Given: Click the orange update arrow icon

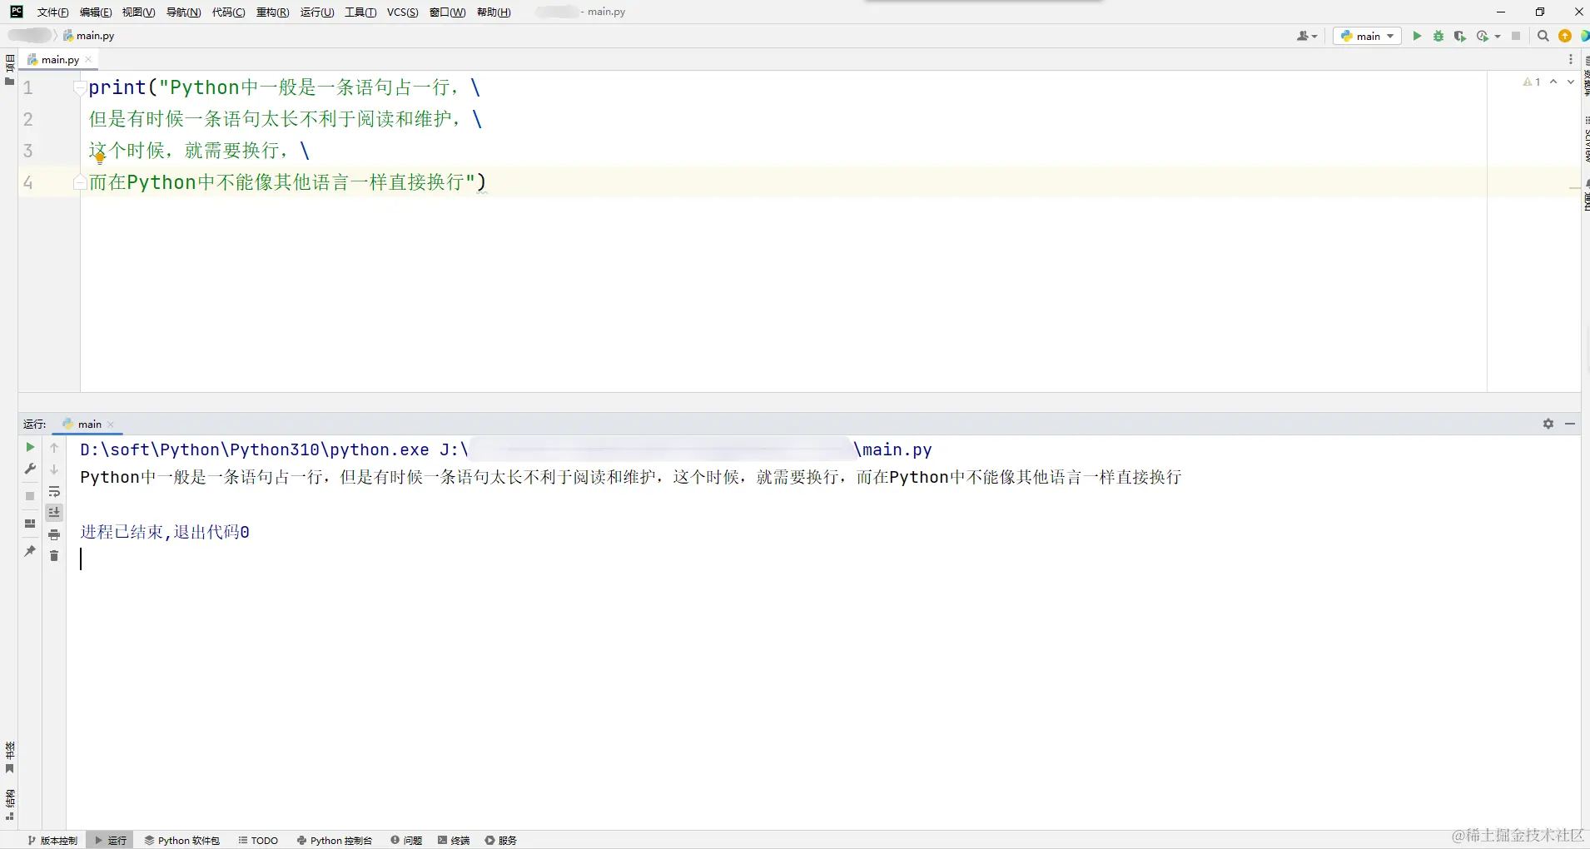Looking at the screenshot, I should (x=1565, y=36).
